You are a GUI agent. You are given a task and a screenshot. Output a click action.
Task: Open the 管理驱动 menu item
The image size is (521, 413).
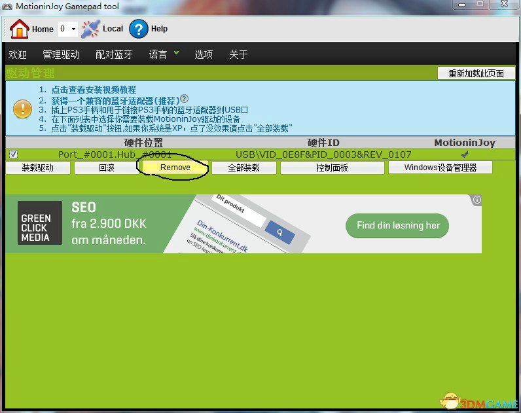61,54
